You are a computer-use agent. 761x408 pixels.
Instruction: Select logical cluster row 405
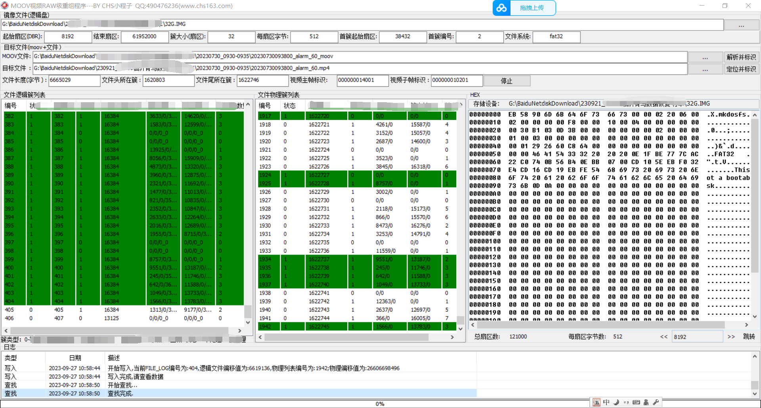124,310
